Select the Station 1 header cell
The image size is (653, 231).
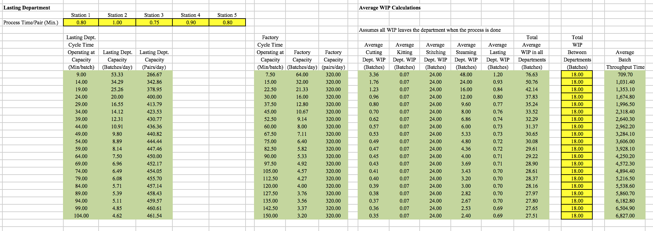(81, 15)
